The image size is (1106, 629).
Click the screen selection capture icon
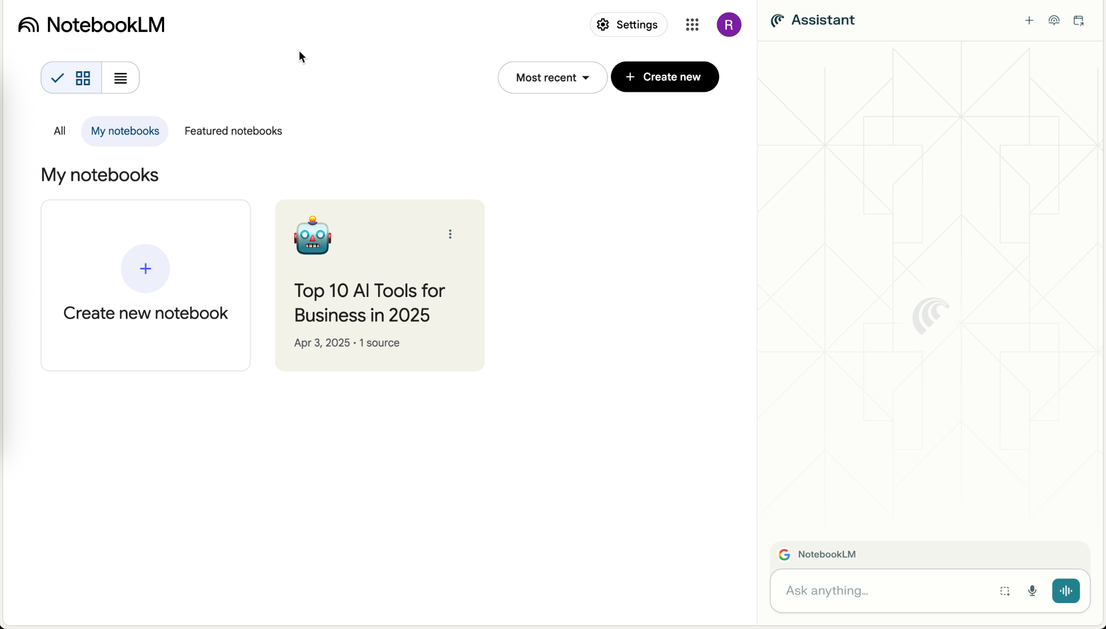[x=1004, y=591]
